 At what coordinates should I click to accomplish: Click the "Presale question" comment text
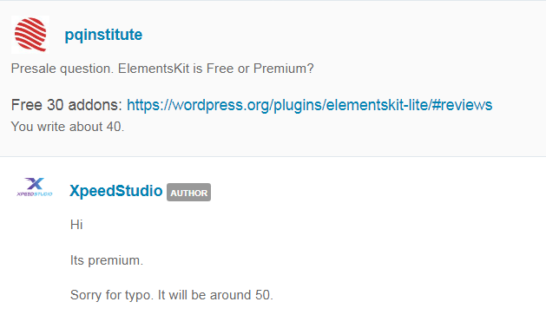pyautogui.click(x=162, y=69)
